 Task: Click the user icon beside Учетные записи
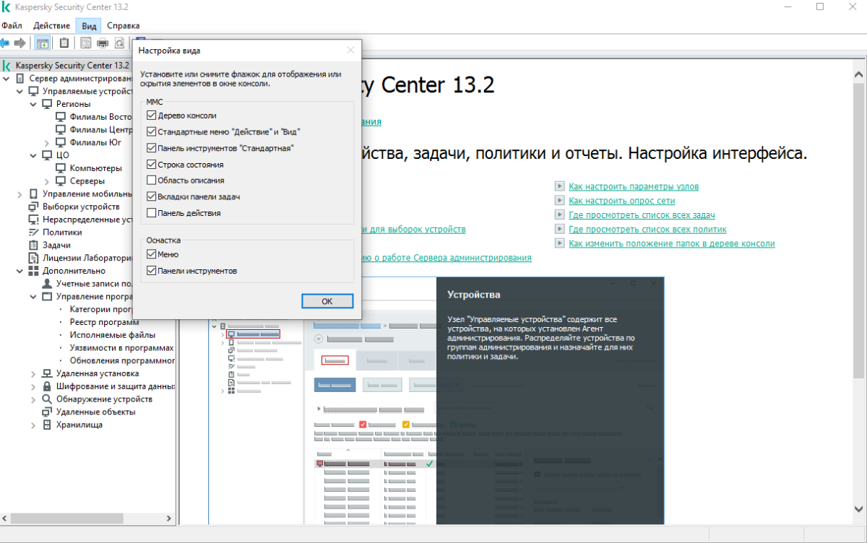click(48, 284)
